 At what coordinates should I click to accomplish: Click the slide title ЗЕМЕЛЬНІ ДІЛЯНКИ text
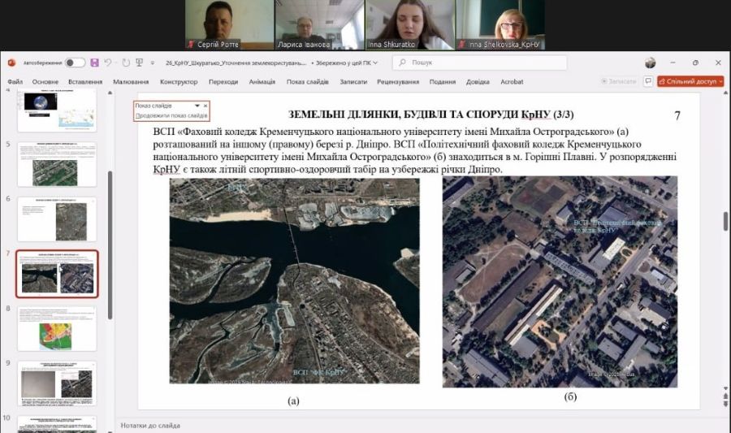coord(431,115)
